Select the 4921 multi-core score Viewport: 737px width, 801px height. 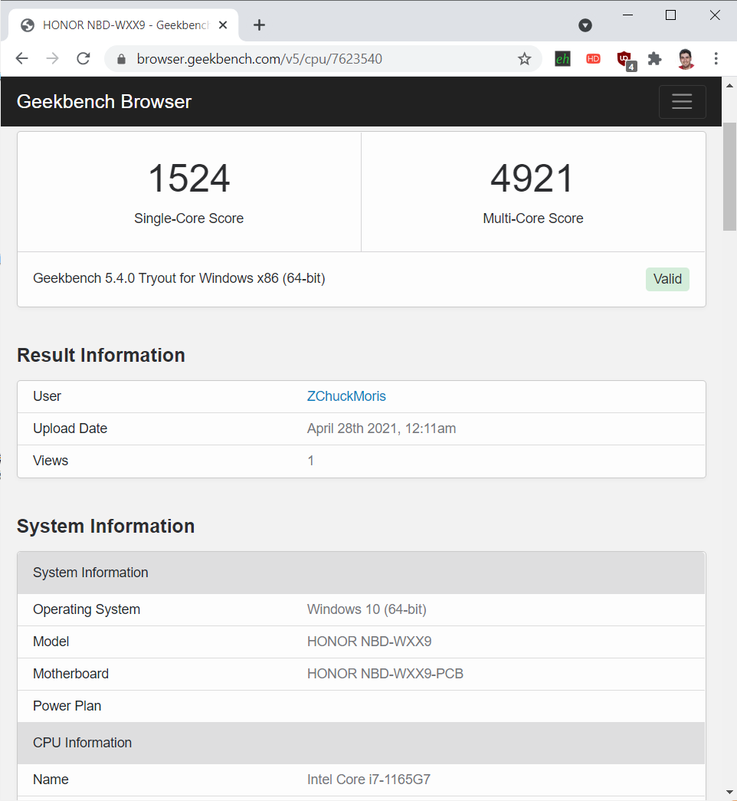pos(532,179)
